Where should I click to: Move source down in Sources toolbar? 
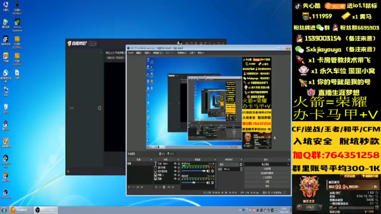point(173,187)
